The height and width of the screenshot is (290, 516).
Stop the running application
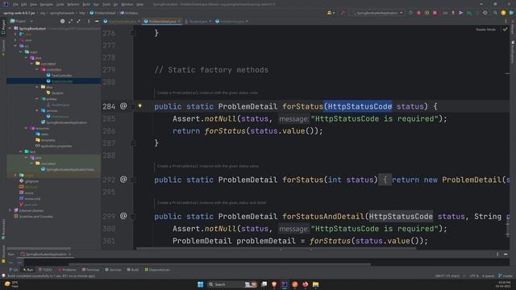pos(435,13)
